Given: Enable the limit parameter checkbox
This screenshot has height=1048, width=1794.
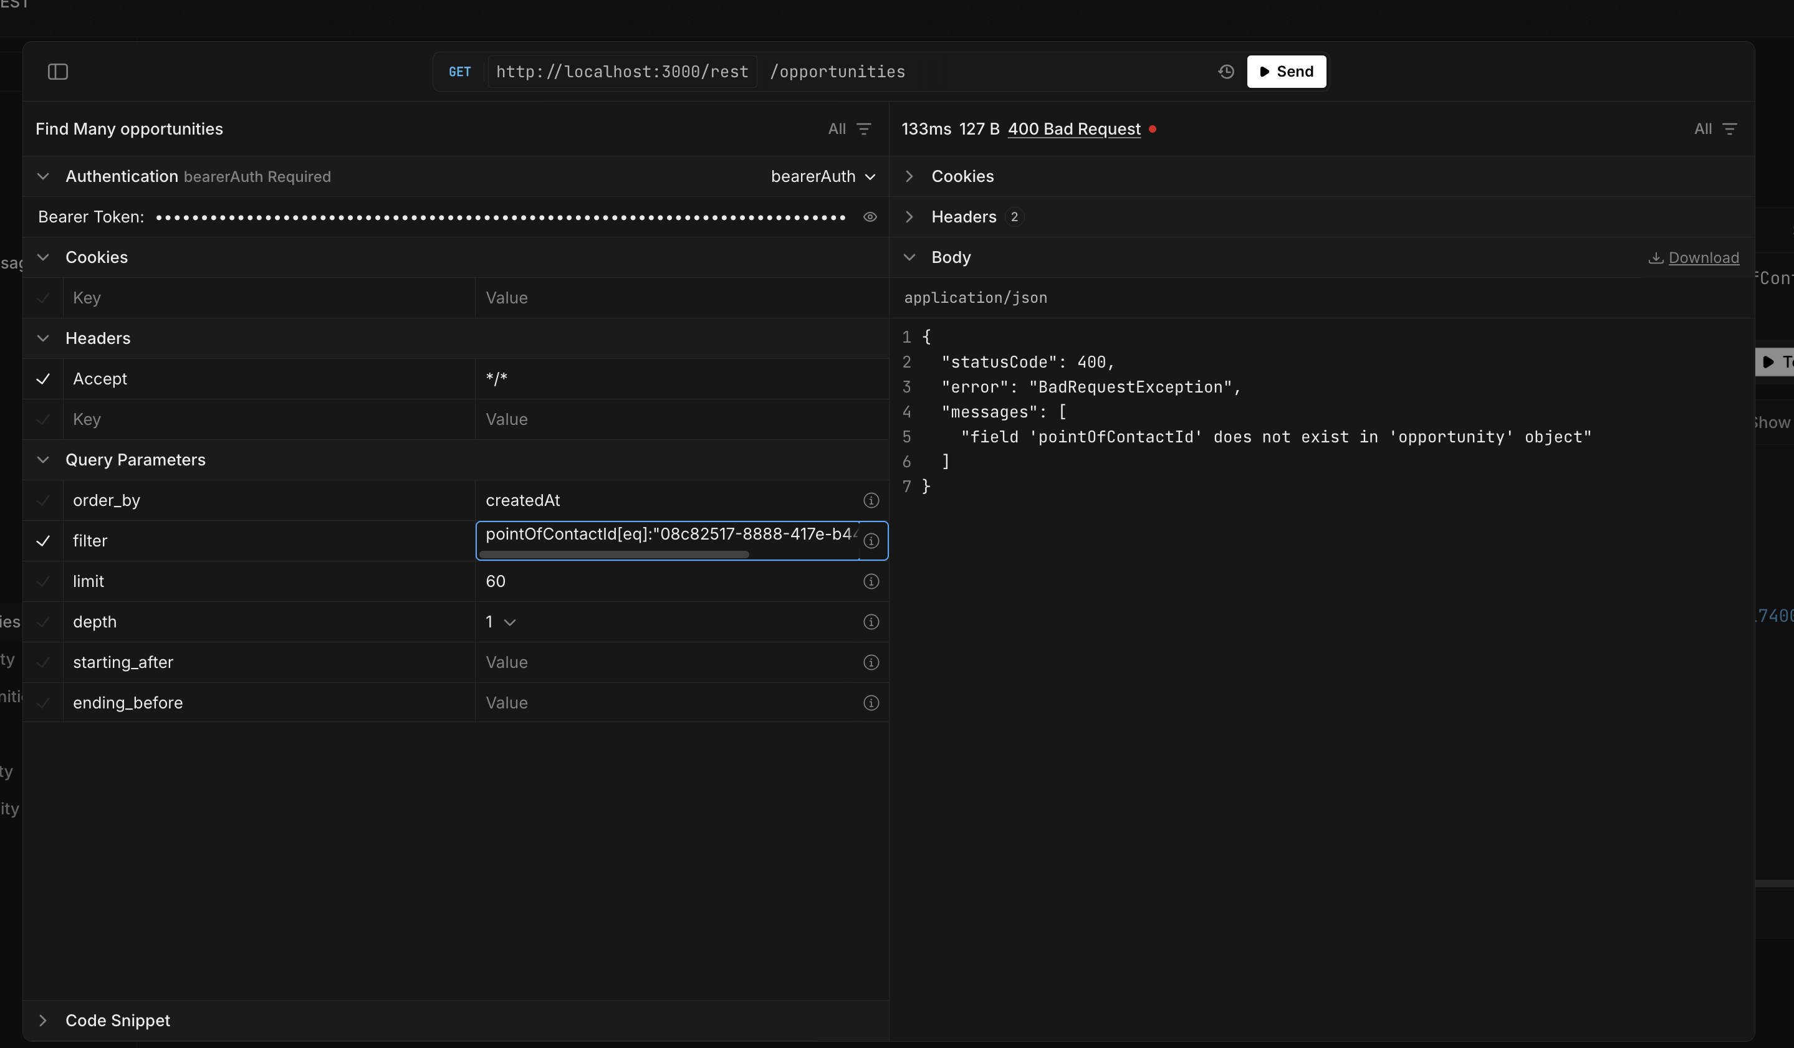Looking at the screenshot, I should point(43,582).
